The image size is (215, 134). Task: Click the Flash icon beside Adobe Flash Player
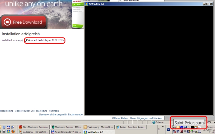point(26,40)
